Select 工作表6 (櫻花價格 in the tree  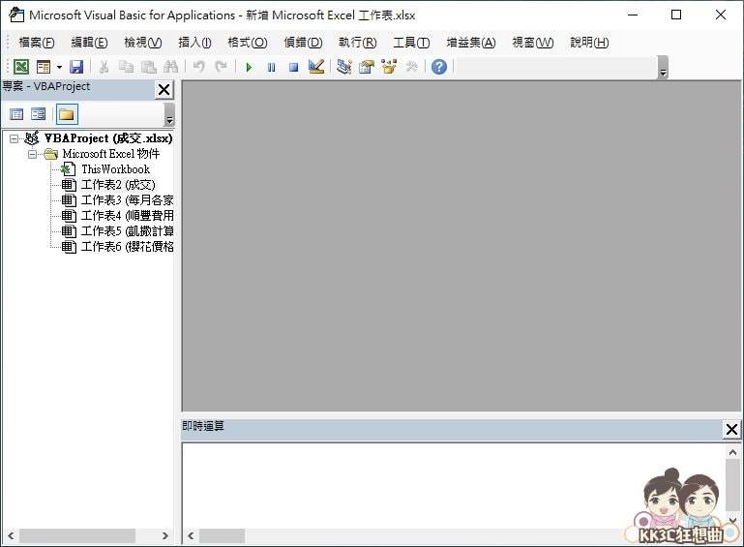click(x=127, y=247)
